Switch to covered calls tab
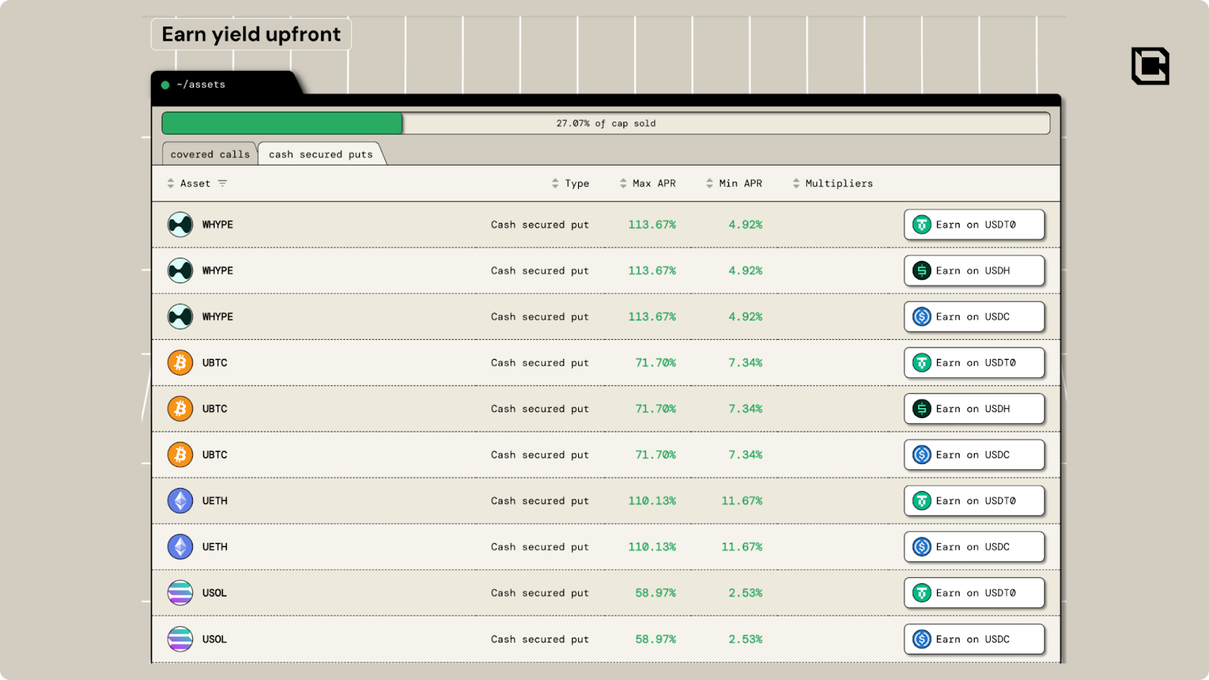The height and width of the screenshot is (680, 1209). click(210, 154)
